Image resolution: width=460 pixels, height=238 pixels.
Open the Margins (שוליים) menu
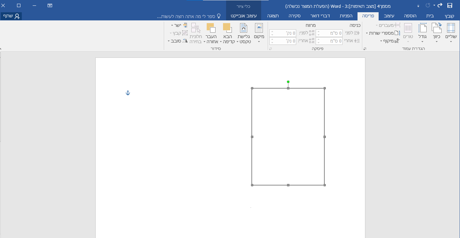point(451,33)
